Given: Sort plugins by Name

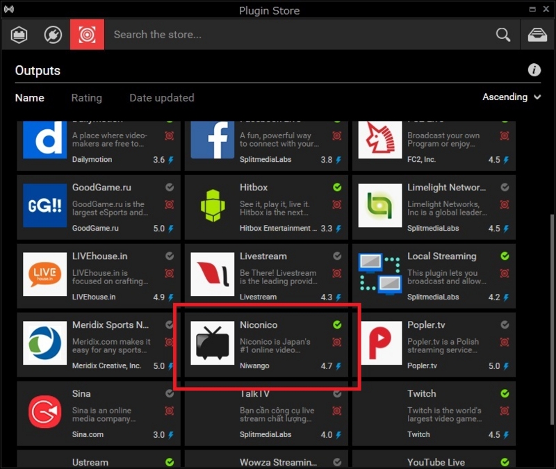Looking at the screenshot, I should (x=30, y=98).
